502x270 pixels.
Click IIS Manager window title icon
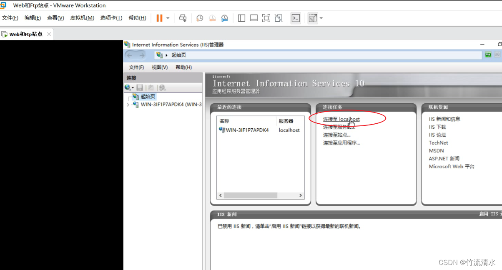[127, 44]
